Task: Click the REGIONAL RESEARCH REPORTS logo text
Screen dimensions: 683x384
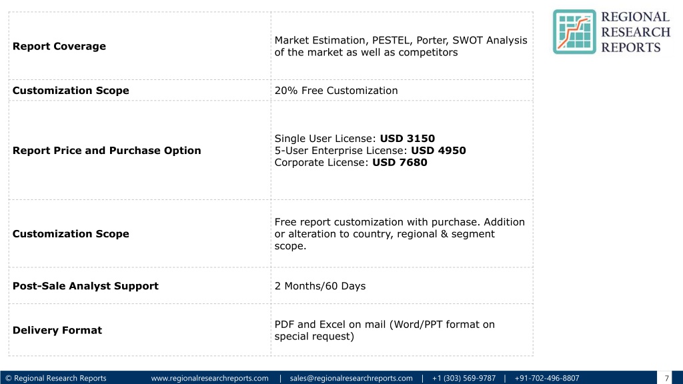Action: point(636,32)
